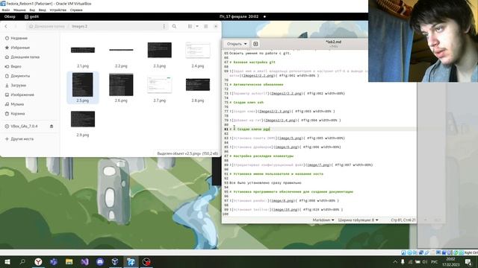Click Обзор in the GNOME top bar

[10, 16]
